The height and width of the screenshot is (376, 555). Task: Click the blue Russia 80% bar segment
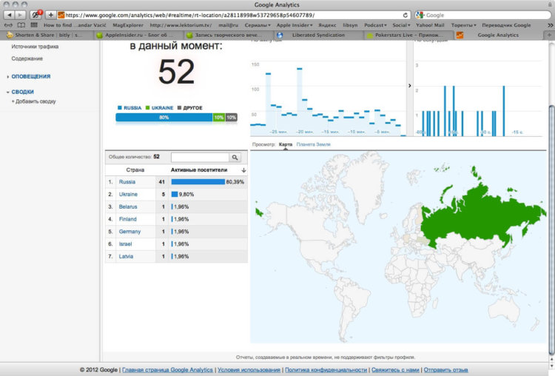click(x=164, y=118)
